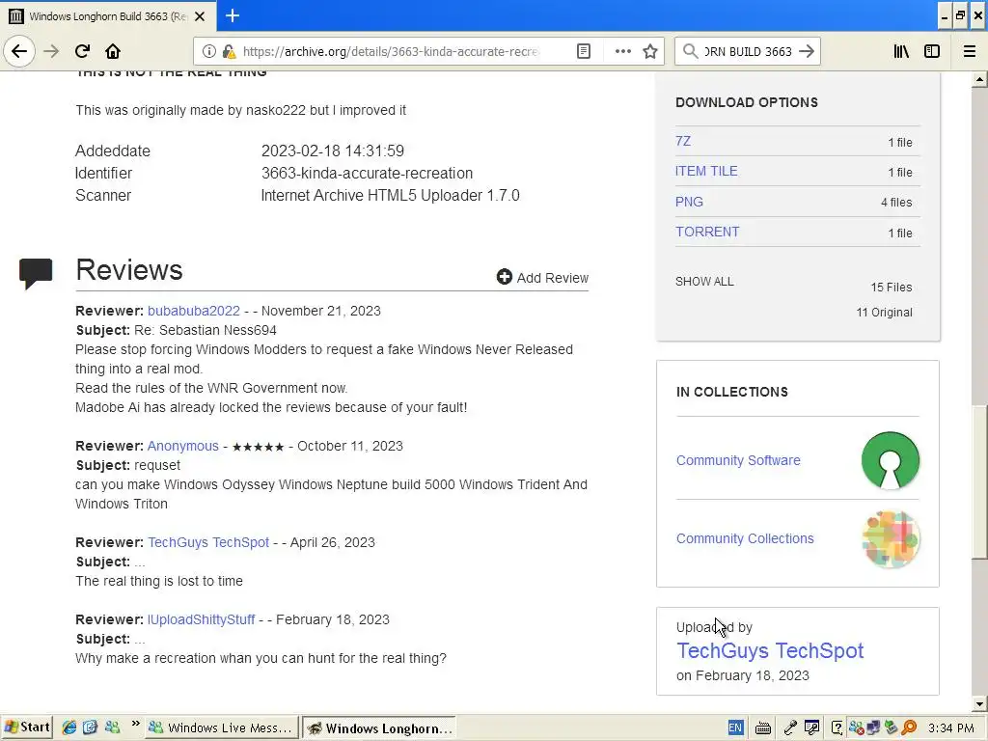
Task: Click the orange magnifier tray icon
Action: pos(909,727)
